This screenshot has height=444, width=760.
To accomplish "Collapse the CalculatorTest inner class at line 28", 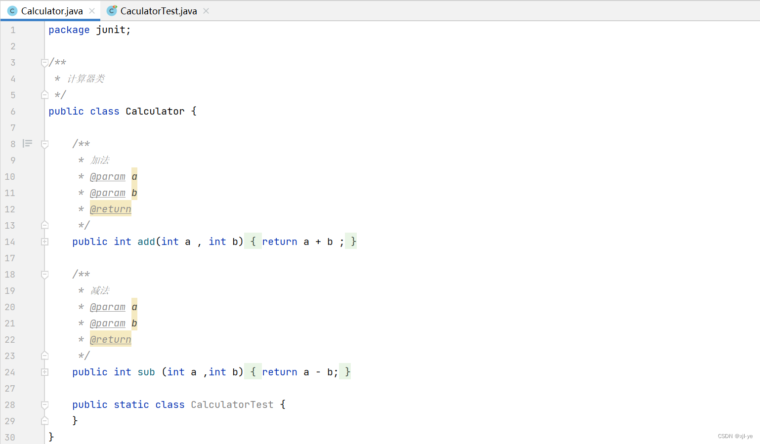I will [x=44, y=405].
